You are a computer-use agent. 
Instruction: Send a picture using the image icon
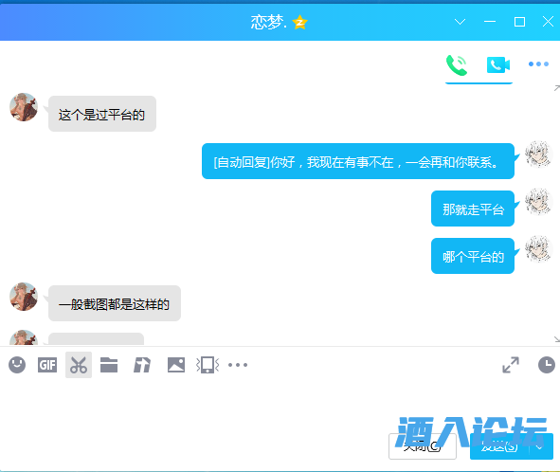176,365
